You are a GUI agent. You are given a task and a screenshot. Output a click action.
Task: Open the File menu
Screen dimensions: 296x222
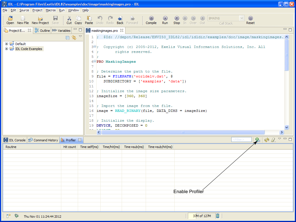5,10
